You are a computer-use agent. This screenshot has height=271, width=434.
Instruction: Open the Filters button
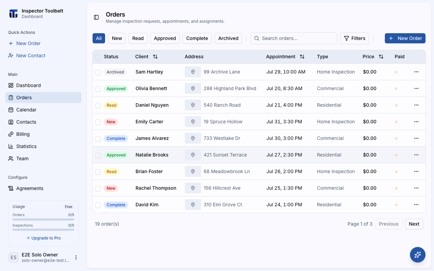tap(355, 38)
